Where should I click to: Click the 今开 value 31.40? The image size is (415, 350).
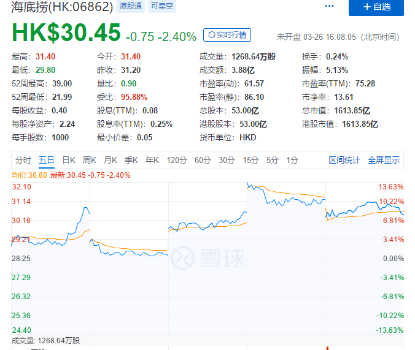click(131, 56)
